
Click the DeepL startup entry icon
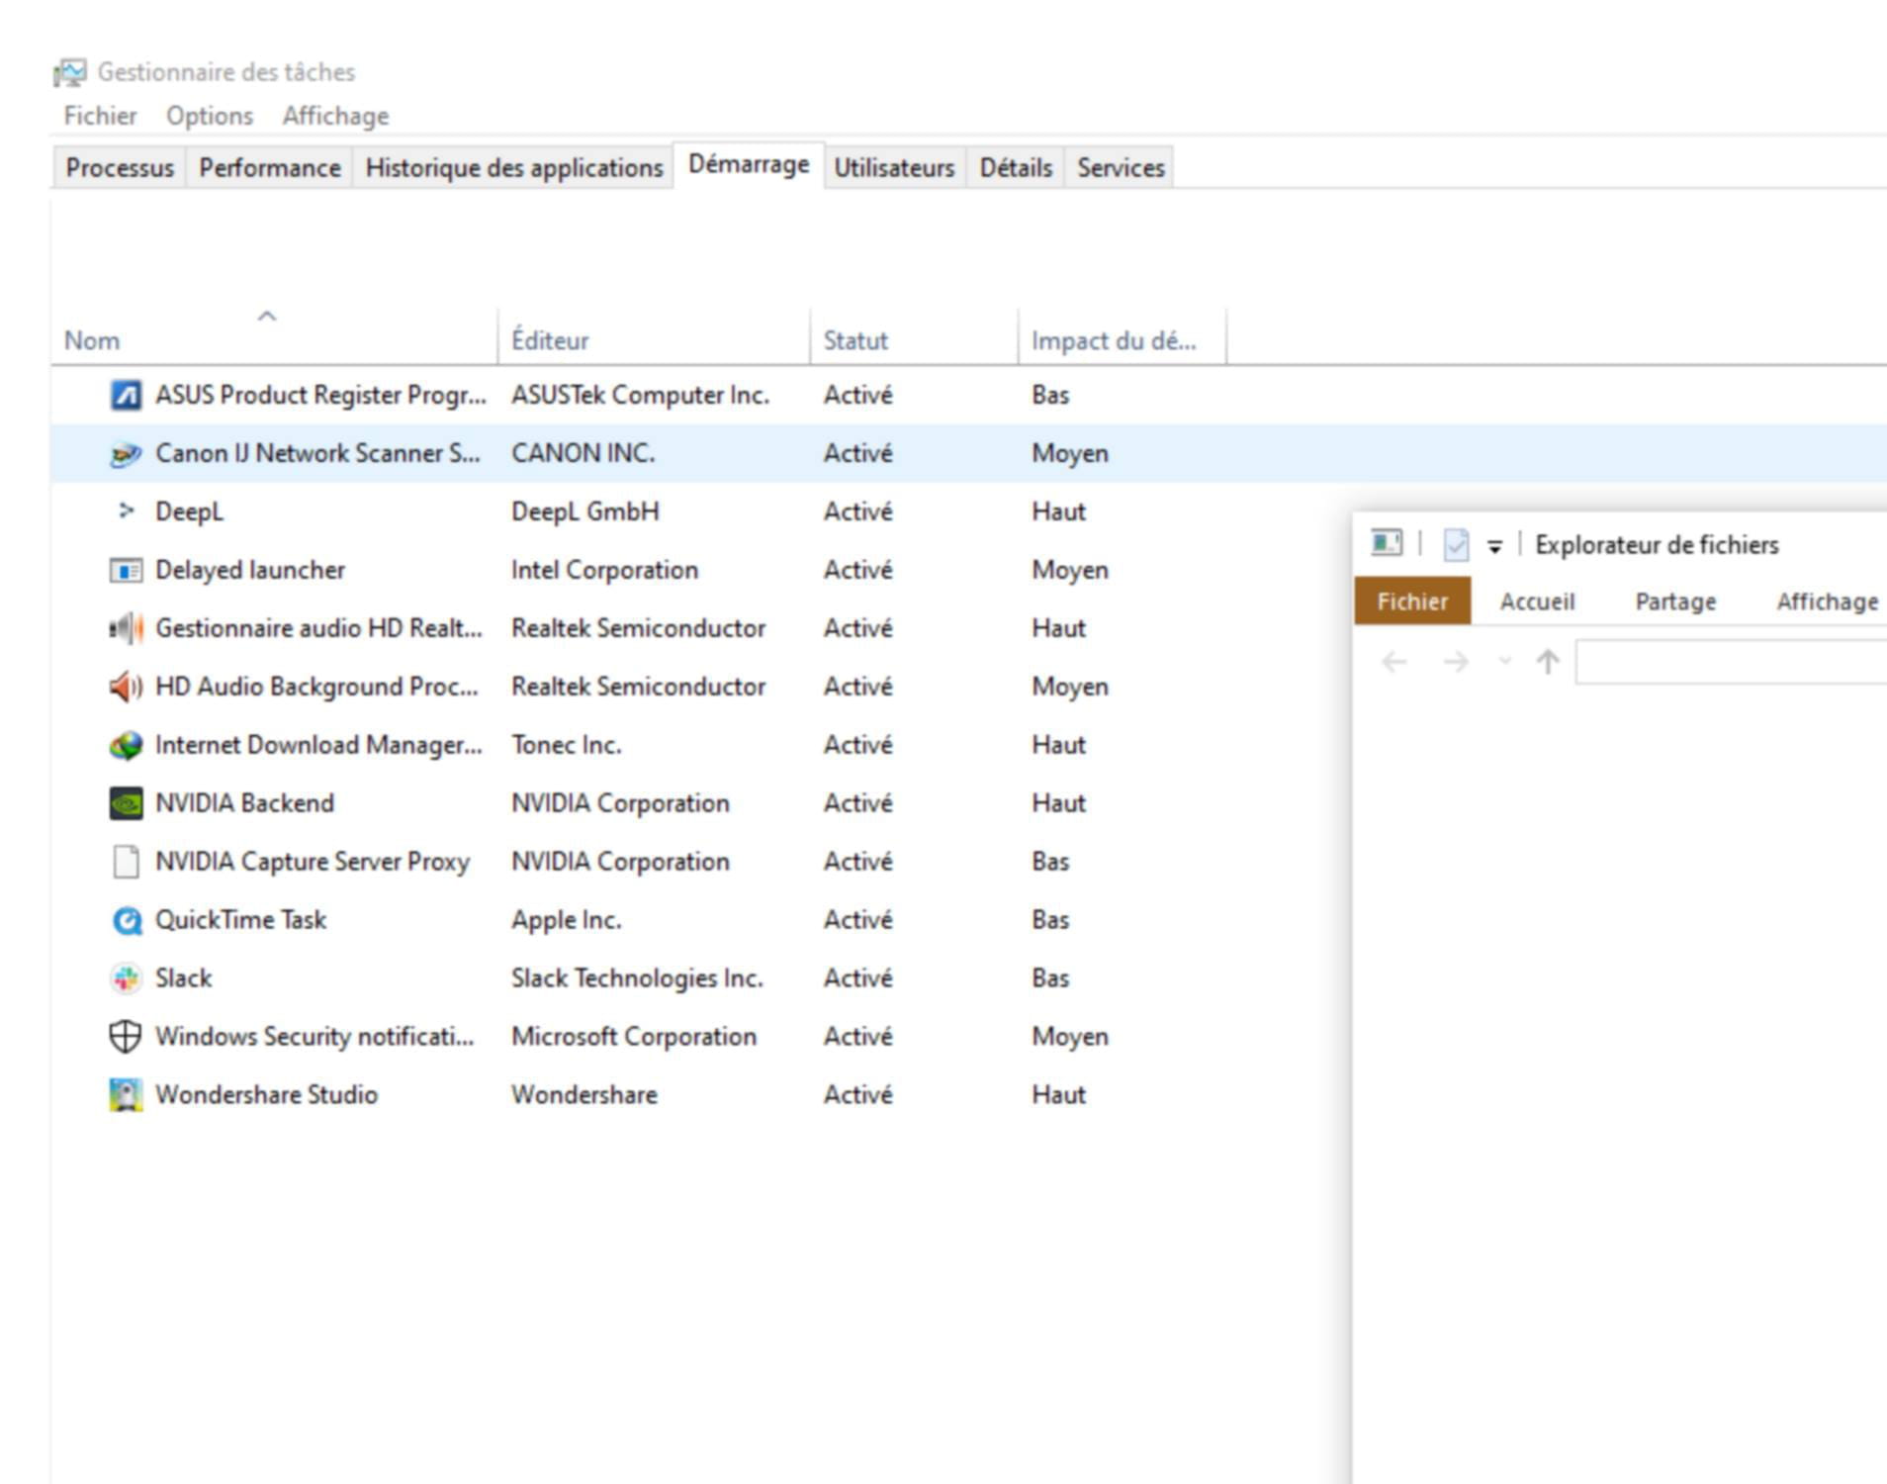coord(126,511)
